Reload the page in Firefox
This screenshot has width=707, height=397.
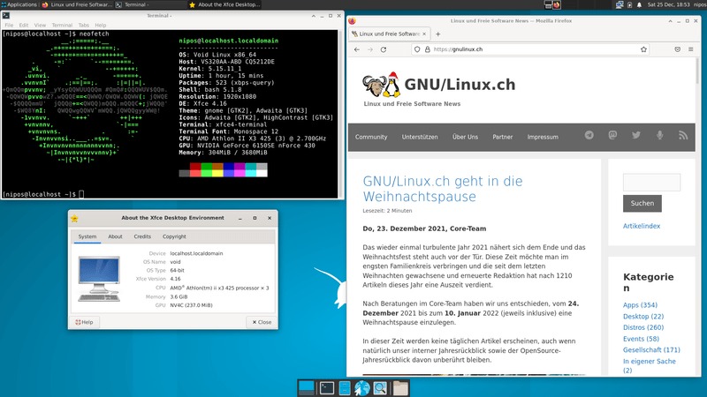coord(384,49)
